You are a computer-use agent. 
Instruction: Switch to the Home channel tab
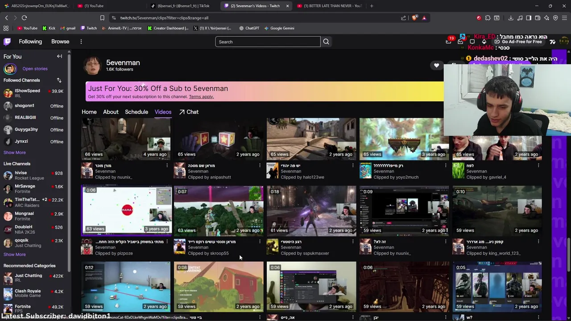[x=89, y=112]
